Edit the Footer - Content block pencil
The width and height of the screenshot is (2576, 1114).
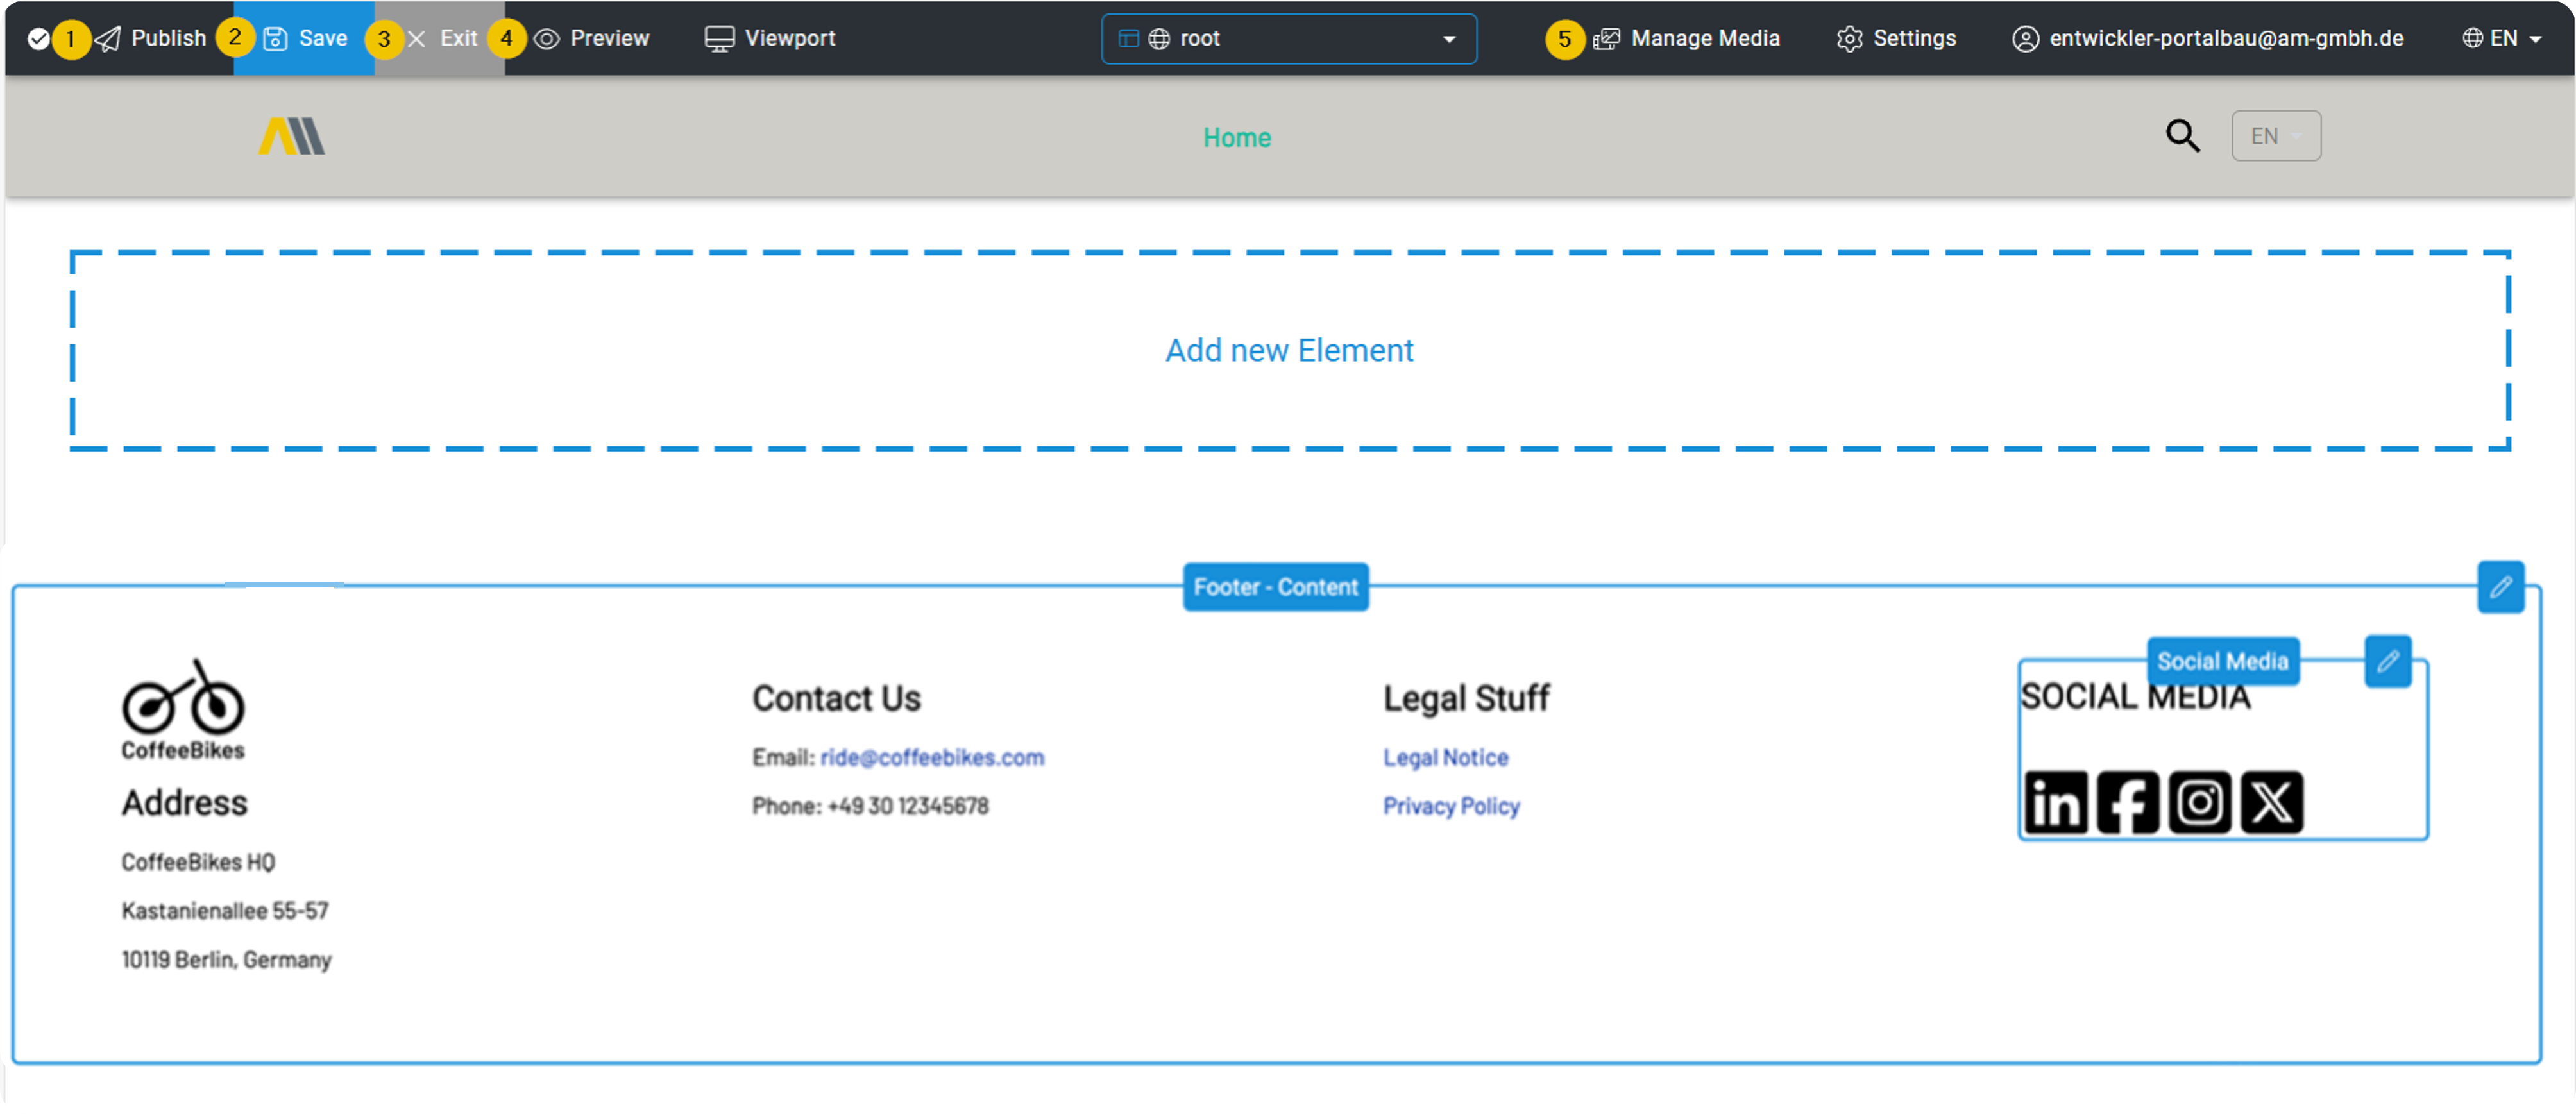[2500, 587]
